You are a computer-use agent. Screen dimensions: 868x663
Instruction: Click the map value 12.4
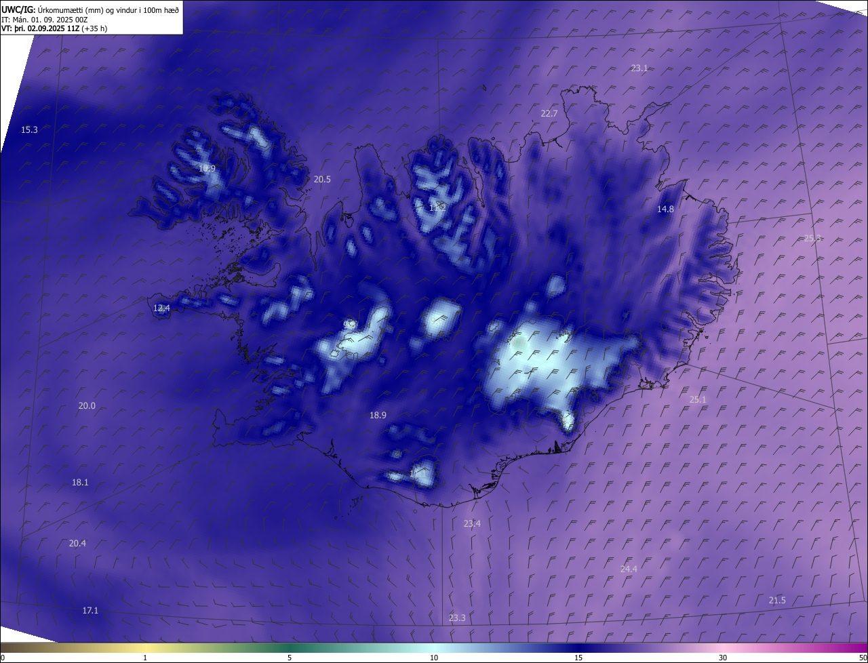click(x=161, y=308)
